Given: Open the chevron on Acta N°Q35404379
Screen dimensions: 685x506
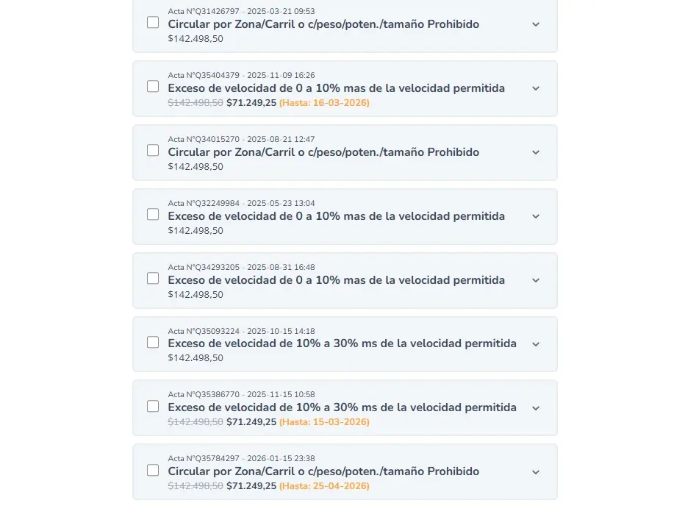Looking at the screenshot, I should 536,88.
